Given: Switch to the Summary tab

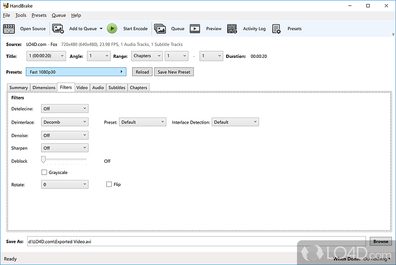Looking at the screenshot, I should tap(18, 88).
